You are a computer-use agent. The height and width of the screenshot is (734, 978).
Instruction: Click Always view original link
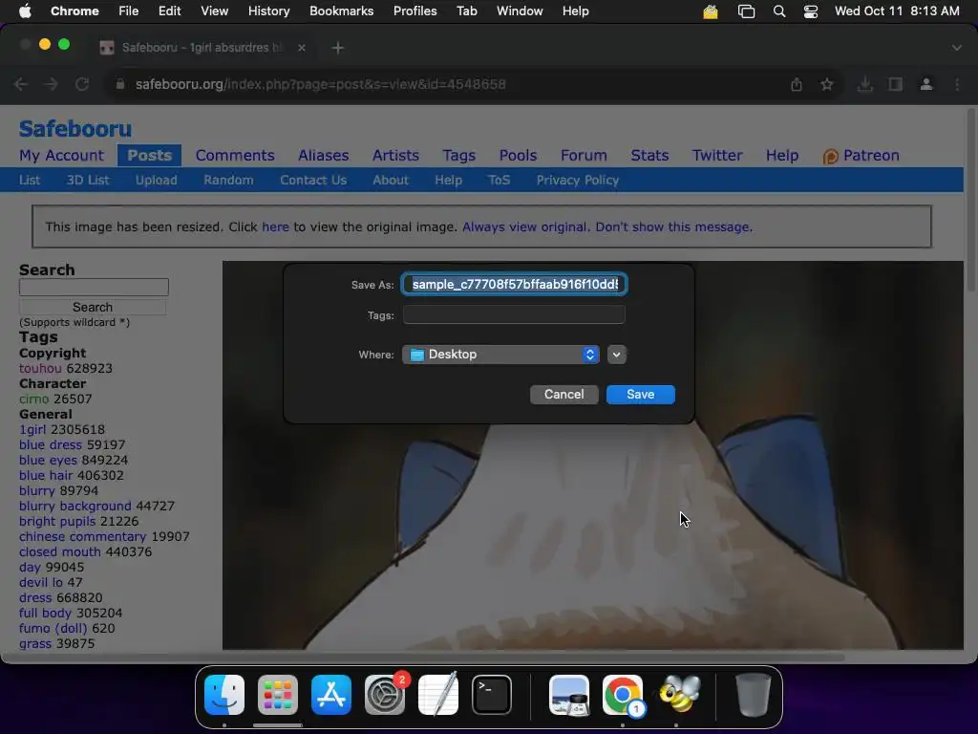(524, 227)
